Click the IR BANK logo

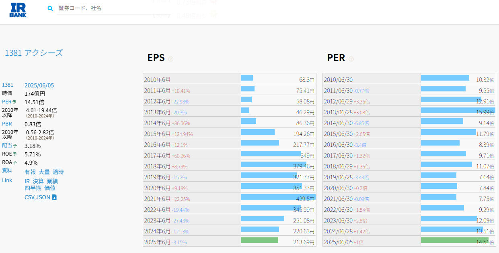coord(18,10)
